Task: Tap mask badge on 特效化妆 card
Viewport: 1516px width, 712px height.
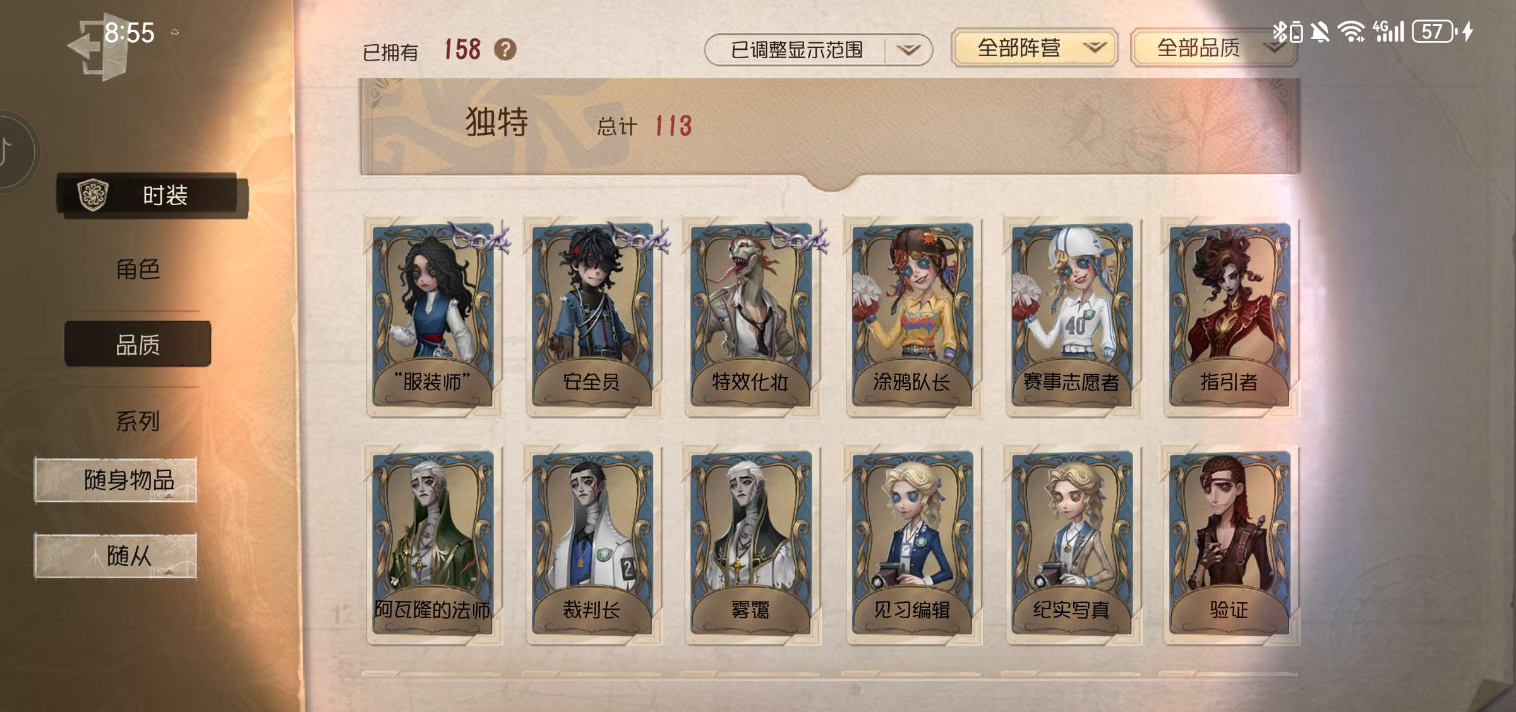Action: click(x=797, y=237)
